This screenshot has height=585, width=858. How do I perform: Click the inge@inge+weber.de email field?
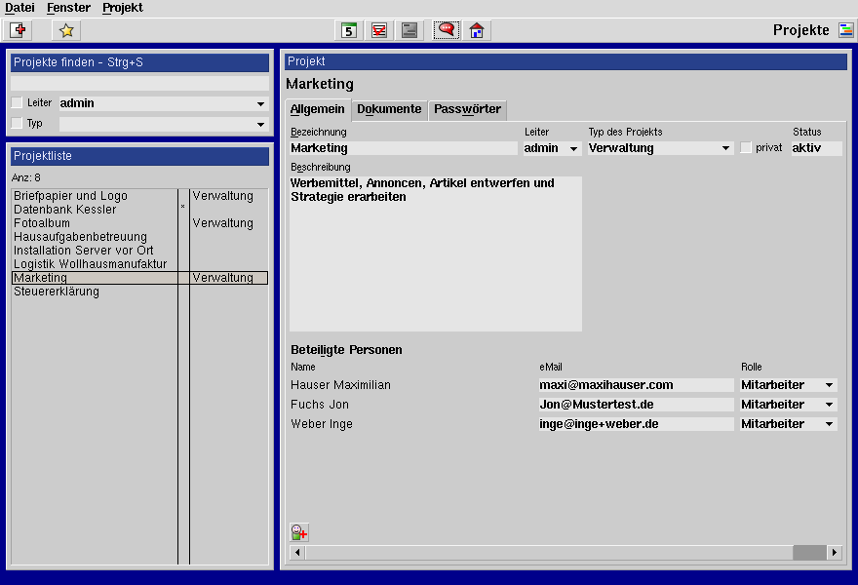636,424
